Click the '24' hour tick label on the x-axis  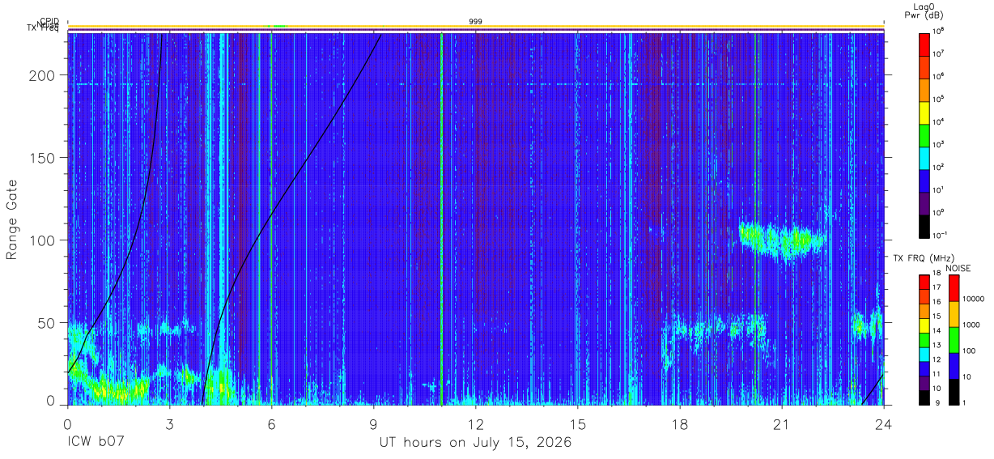click(884, 424)
